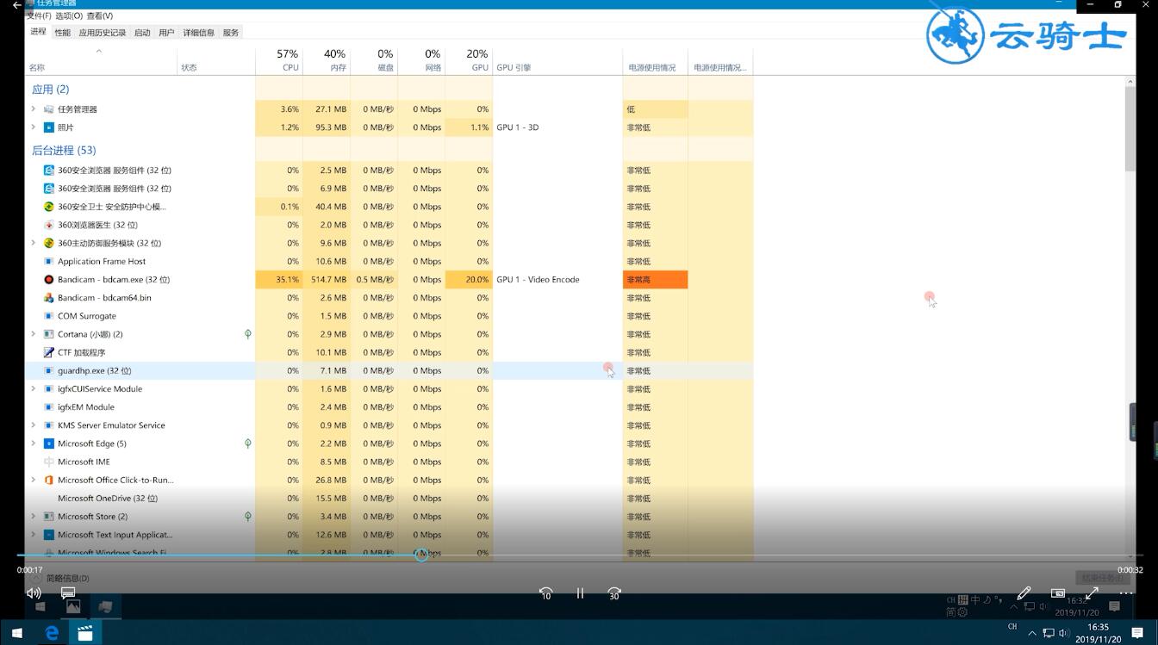Switch to the 性能 tab
This screenshot has width=1158, height=645.
[x=63, y=33]
